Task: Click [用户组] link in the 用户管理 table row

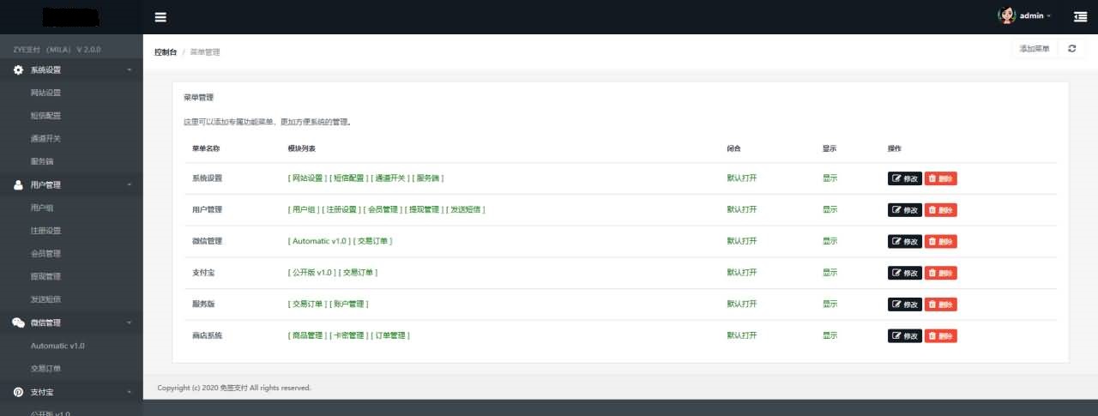Action: (x=304, y=210)
